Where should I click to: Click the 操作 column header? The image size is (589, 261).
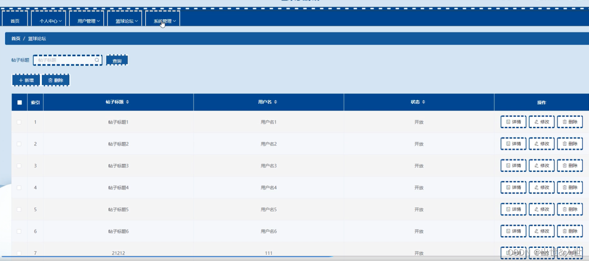click(x=542, y=102)
